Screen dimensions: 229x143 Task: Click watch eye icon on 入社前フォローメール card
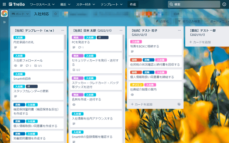[x=16, y=66]
